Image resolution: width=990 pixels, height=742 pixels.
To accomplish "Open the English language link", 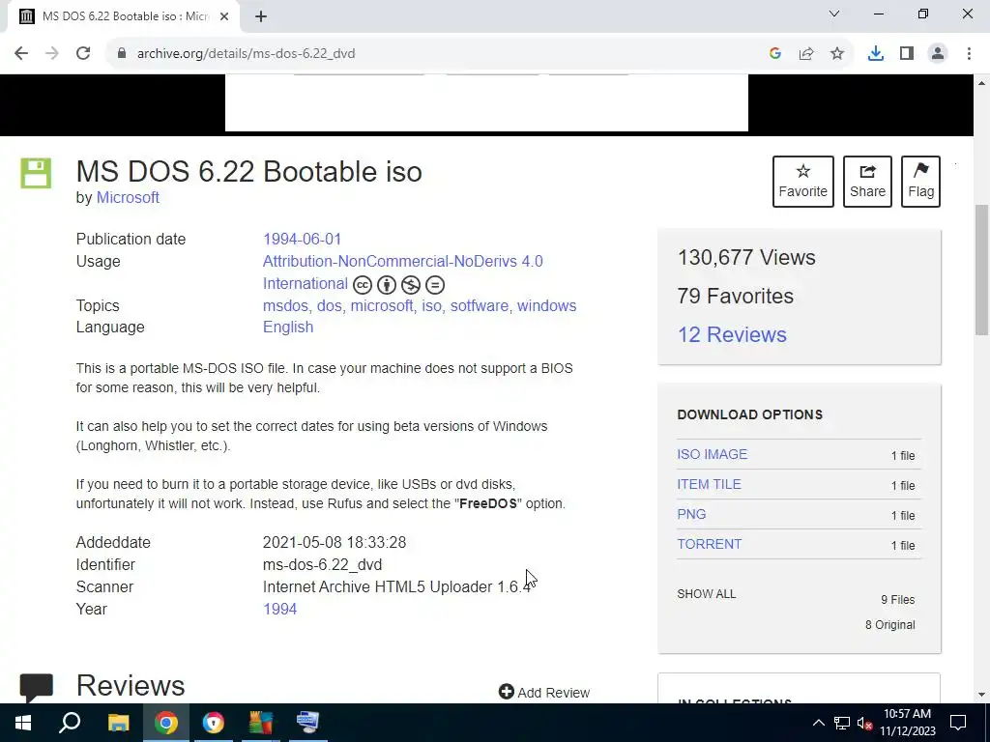I will click(288, 327).
